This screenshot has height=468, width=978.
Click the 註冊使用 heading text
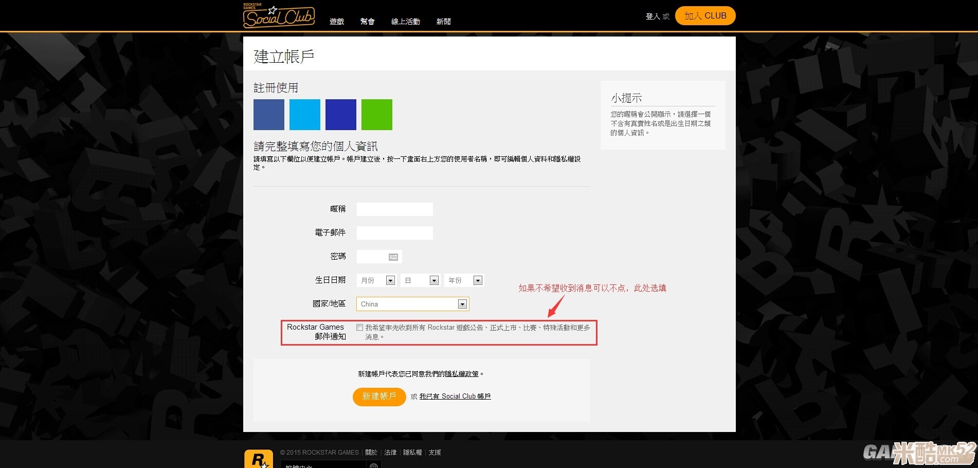(x=276, y=88)
